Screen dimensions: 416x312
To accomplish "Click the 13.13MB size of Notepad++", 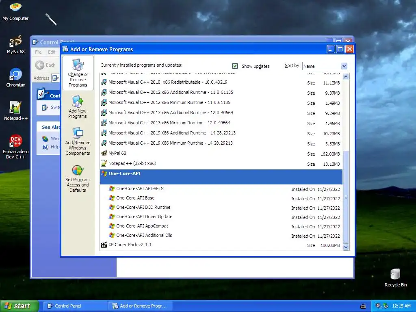I will click(x=331, y=164).
